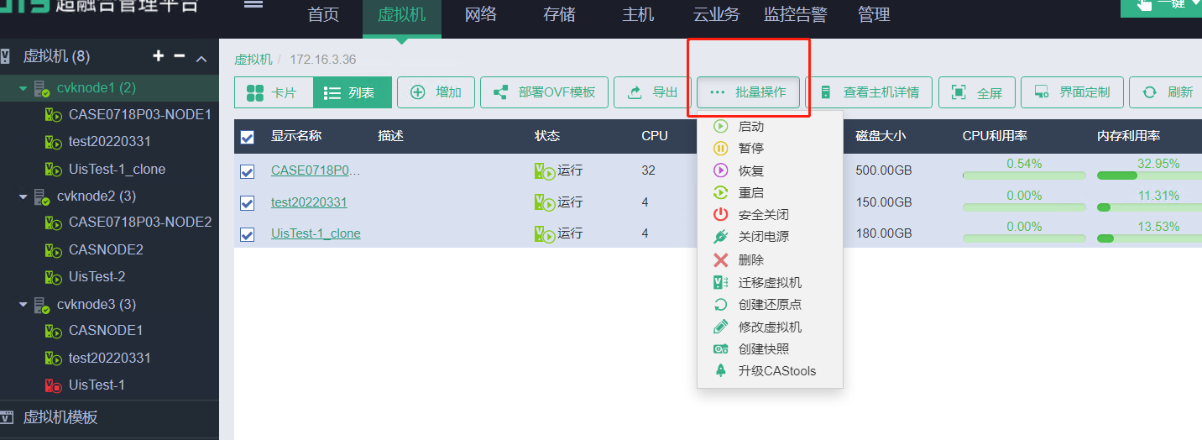Click the 升级CAStools rocket icon
The width and height of the screenshot is (1202, 440).
720,371
